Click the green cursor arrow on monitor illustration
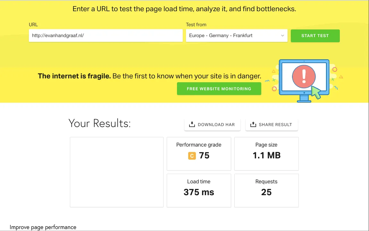Screen dimensions: 369x231 [x=316, y=92]
